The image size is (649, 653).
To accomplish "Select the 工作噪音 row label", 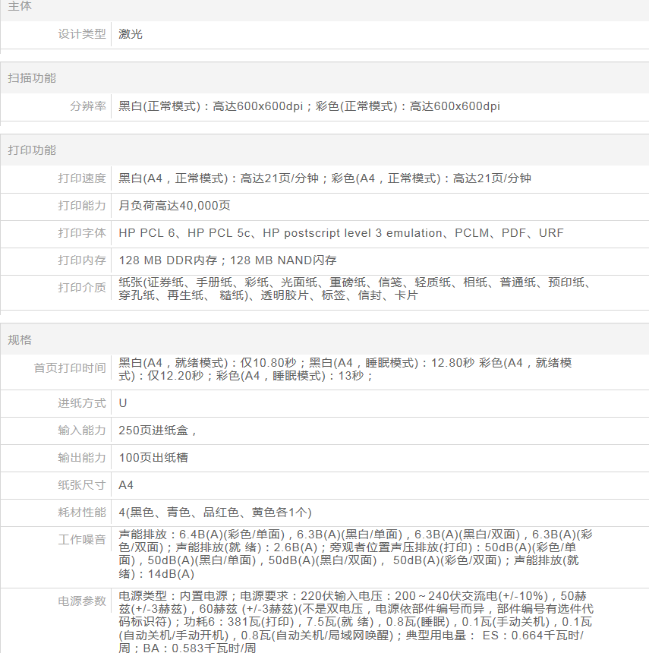I will coord(82,540).
